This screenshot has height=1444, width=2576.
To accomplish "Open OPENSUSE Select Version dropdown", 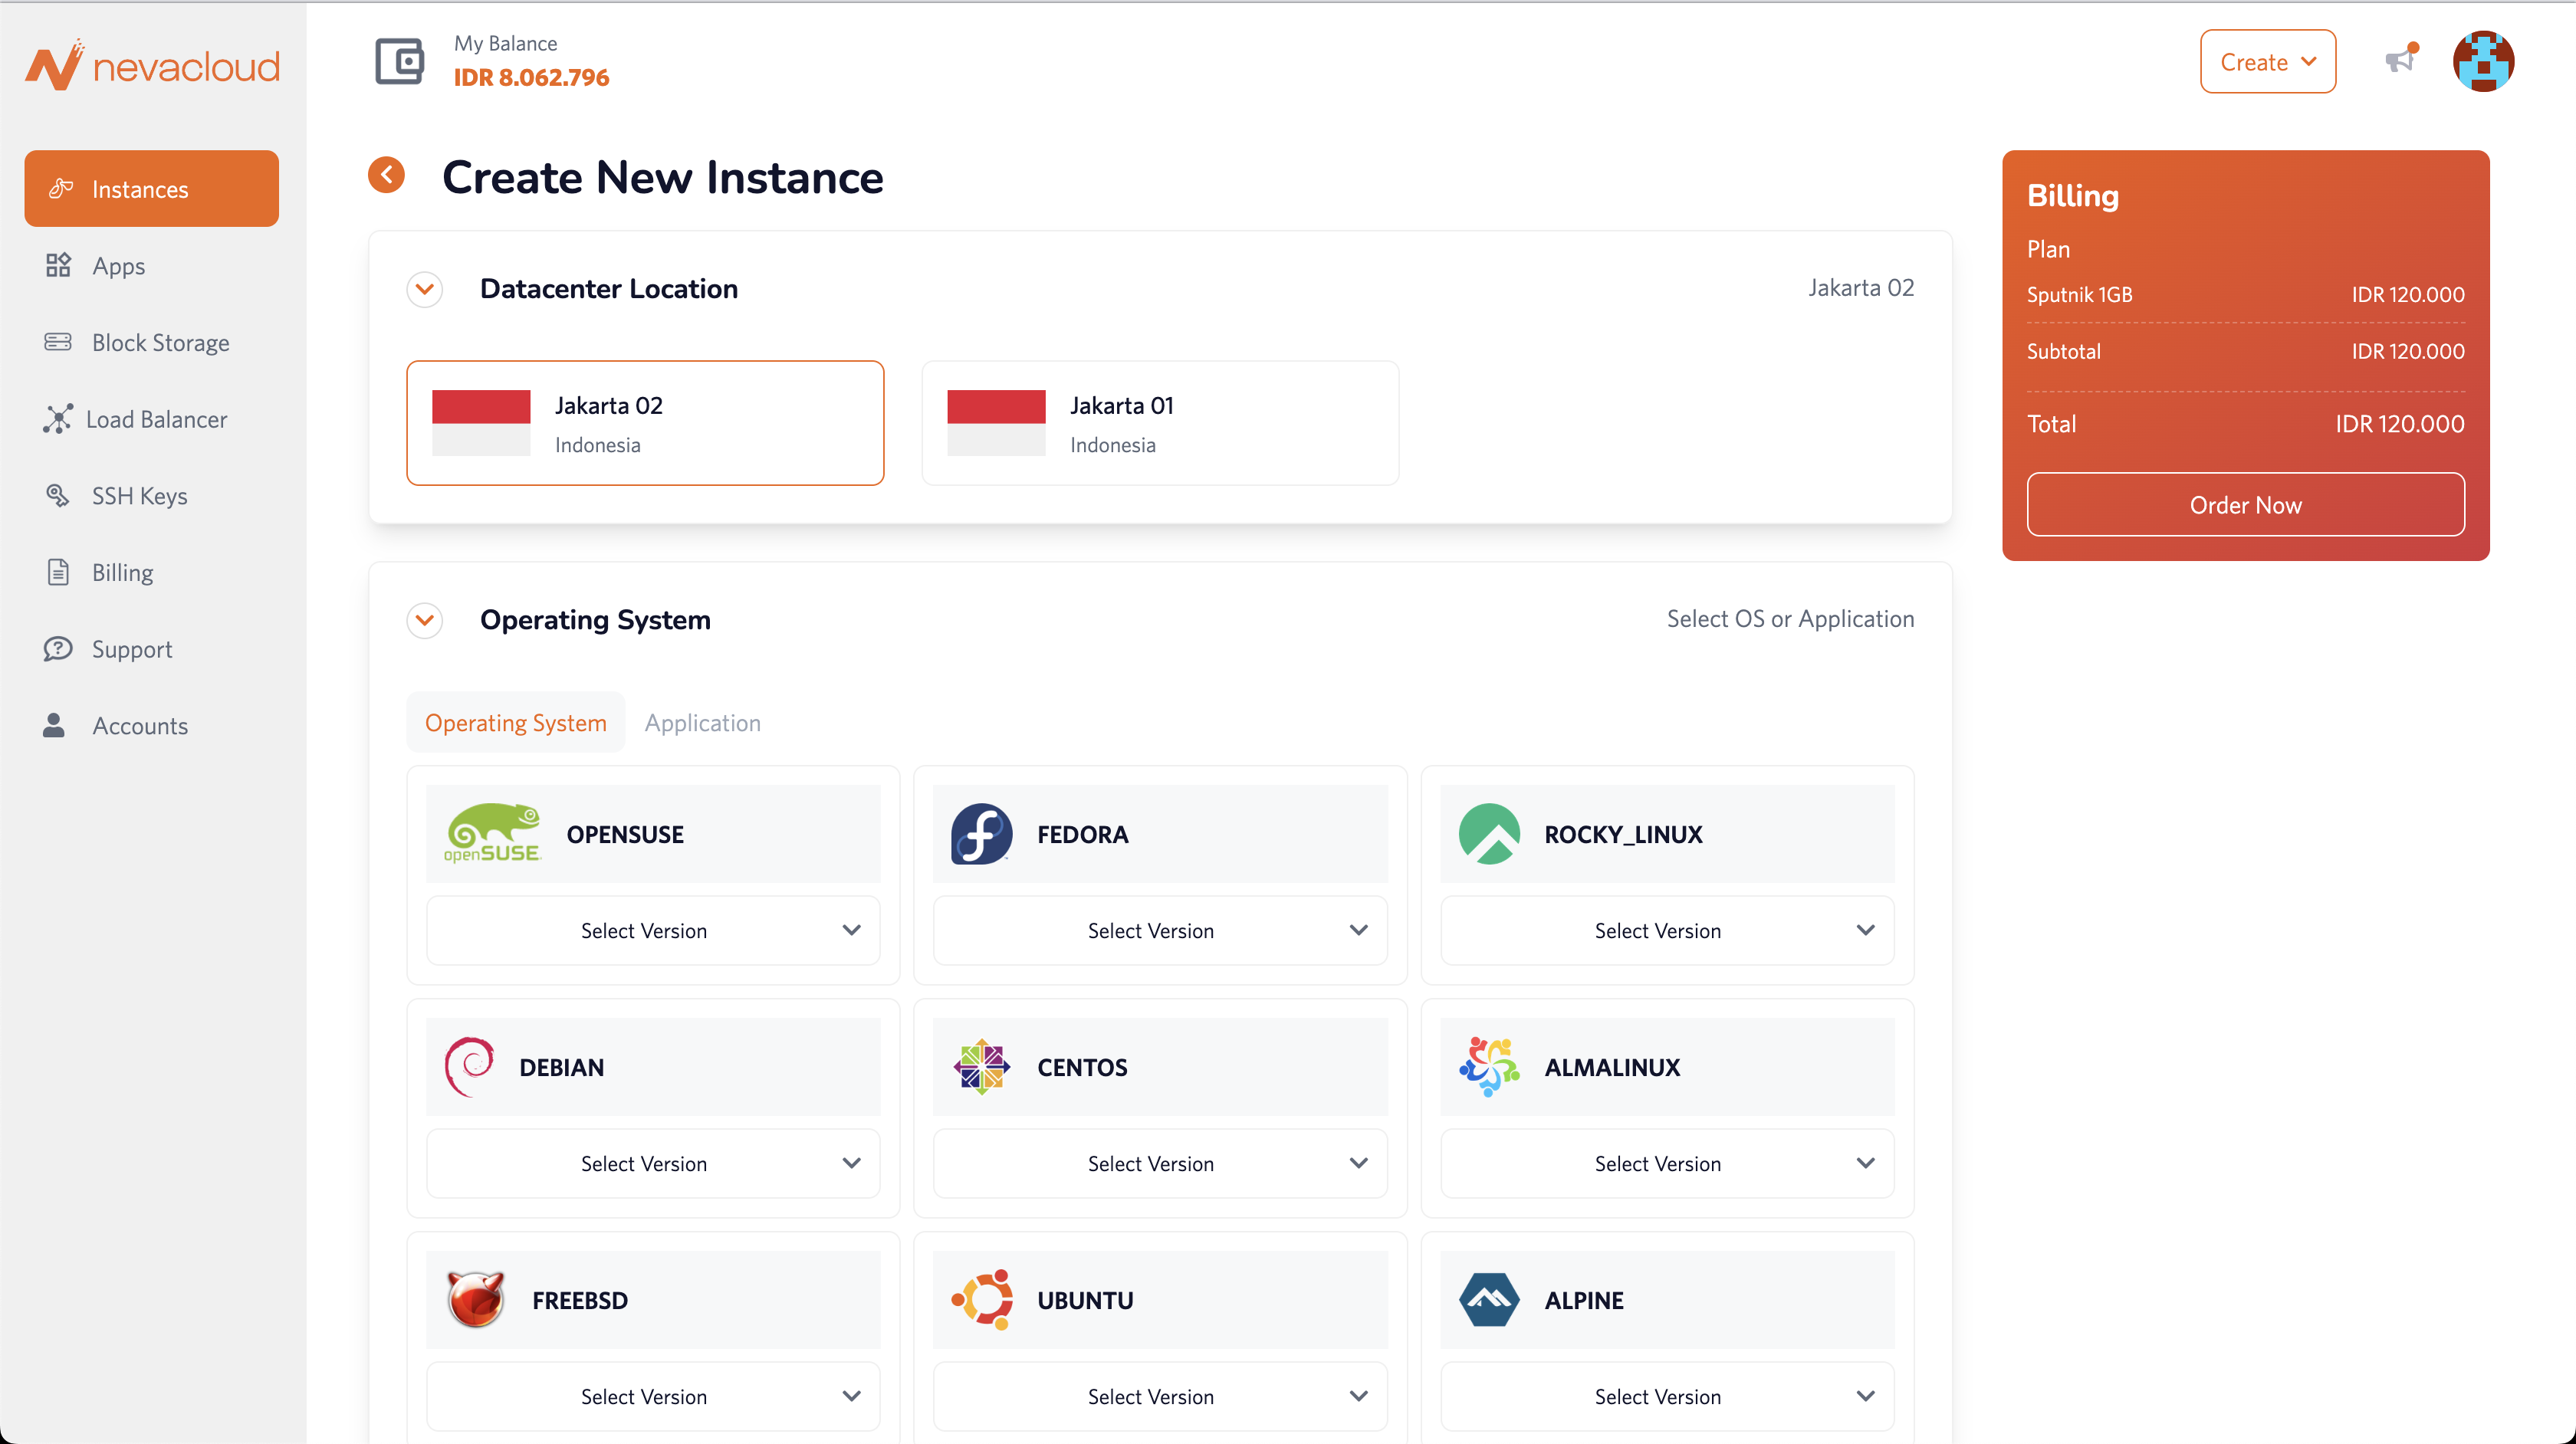I will 653,930.
